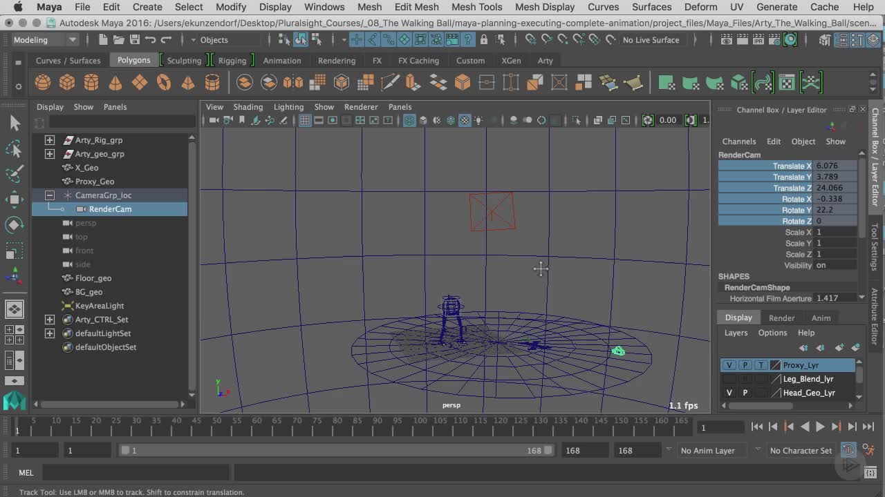Click the play forwards button
The image size is (885, 497).
820,427
